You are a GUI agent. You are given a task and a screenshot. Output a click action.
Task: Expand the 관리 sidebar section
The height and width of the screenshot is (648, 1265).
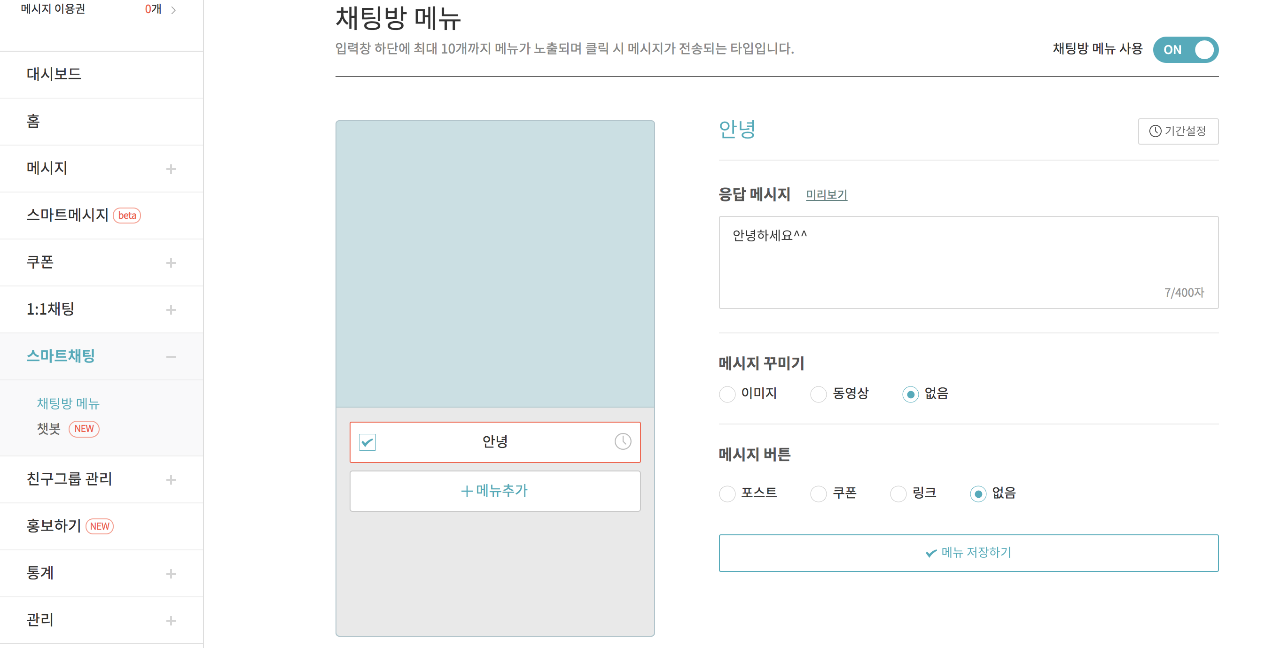171,620
